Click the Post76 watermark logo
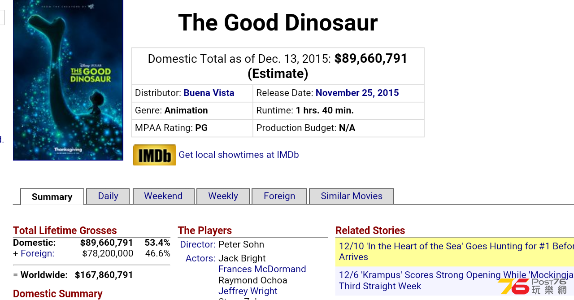 click(533, 286)
